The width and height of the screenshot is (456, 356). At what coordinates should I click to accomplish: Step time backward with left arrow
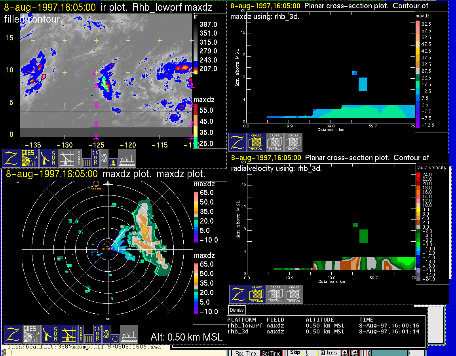(x=344, y=353)
